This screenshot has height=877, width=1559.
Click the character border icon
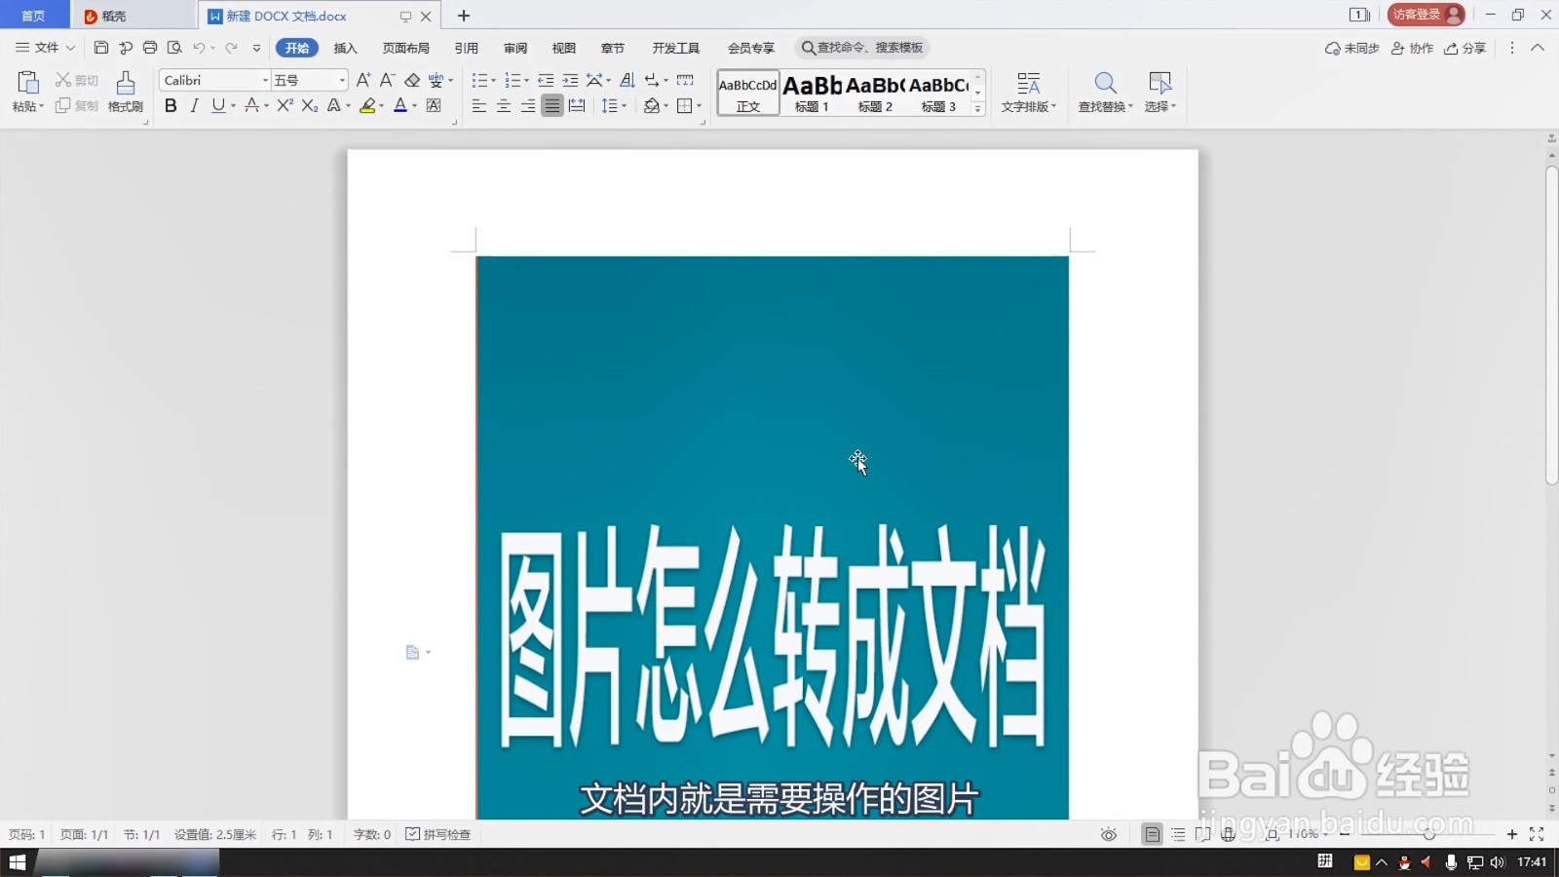(x=435, y=105)
